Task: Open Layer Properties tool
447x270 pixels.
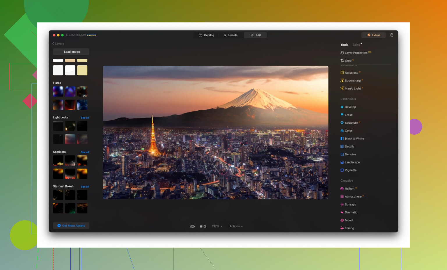Action: (356, 53)
